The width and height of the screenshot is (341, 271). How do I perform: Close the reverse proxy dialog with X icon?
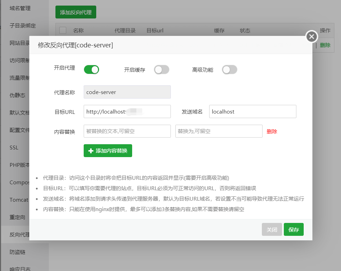pyautogui.click(x=311, y=37)
